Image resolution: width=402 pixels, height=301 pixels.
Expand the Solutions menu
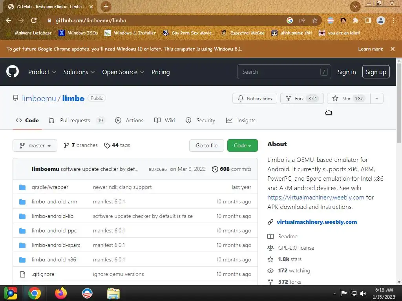[x=79, y=72]
